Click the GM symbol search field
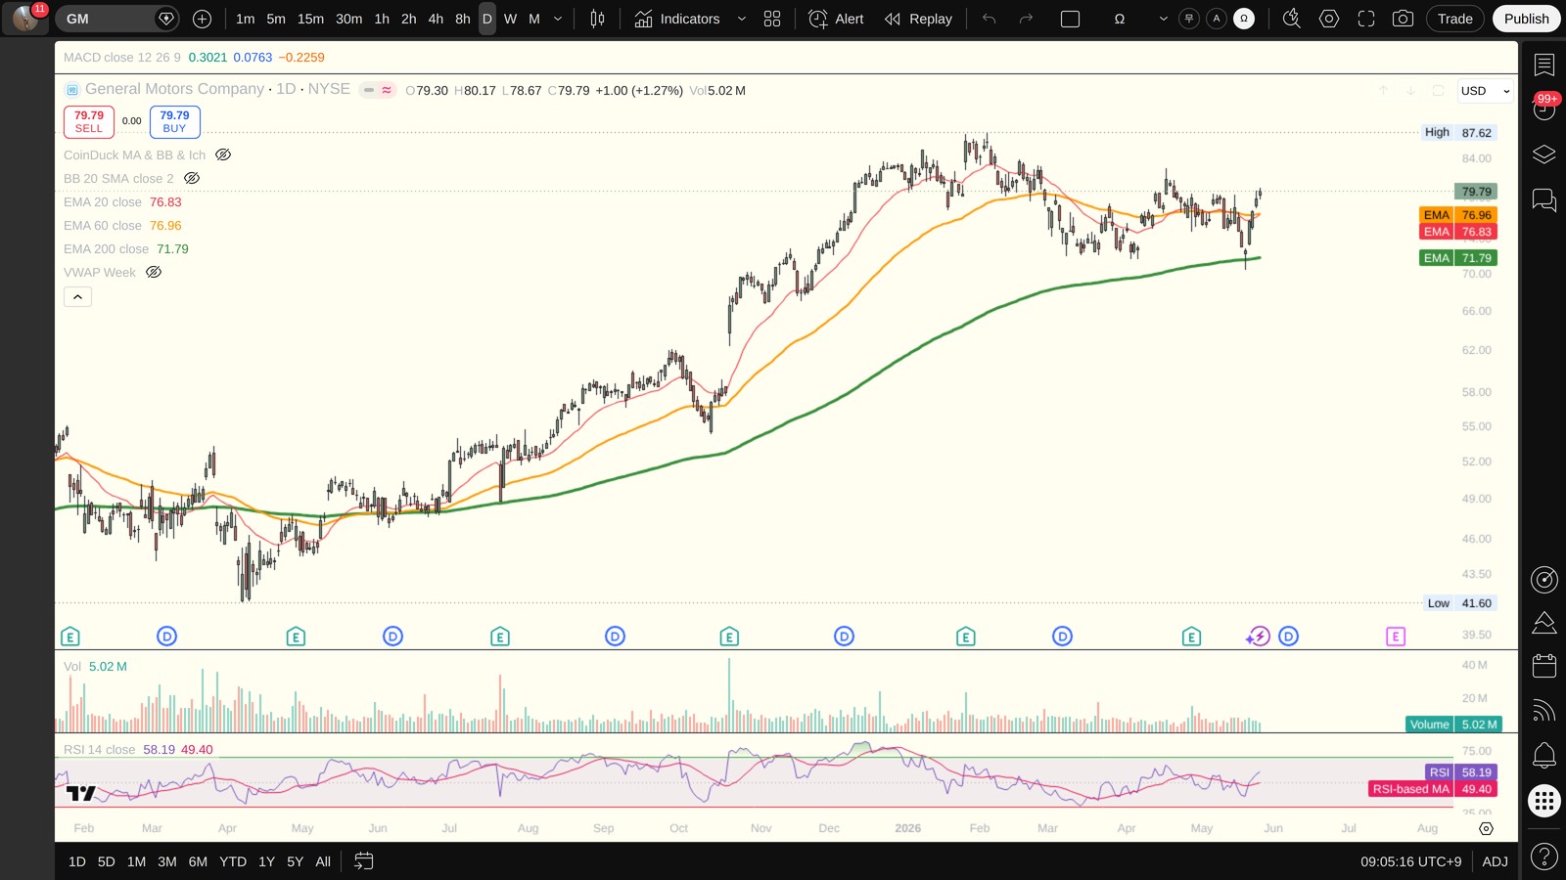Image resolution: width=1566 pixels, height=880 pixels. point(108,19)
